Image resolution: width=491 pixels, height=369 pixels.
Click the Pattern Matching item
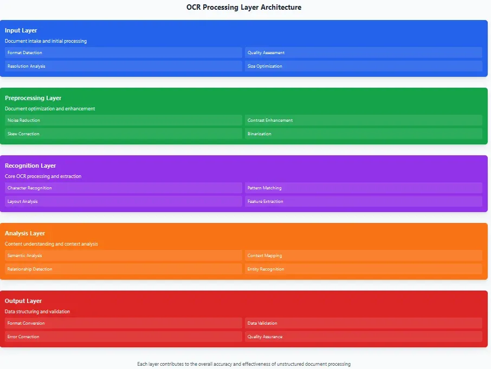(364, 188)
